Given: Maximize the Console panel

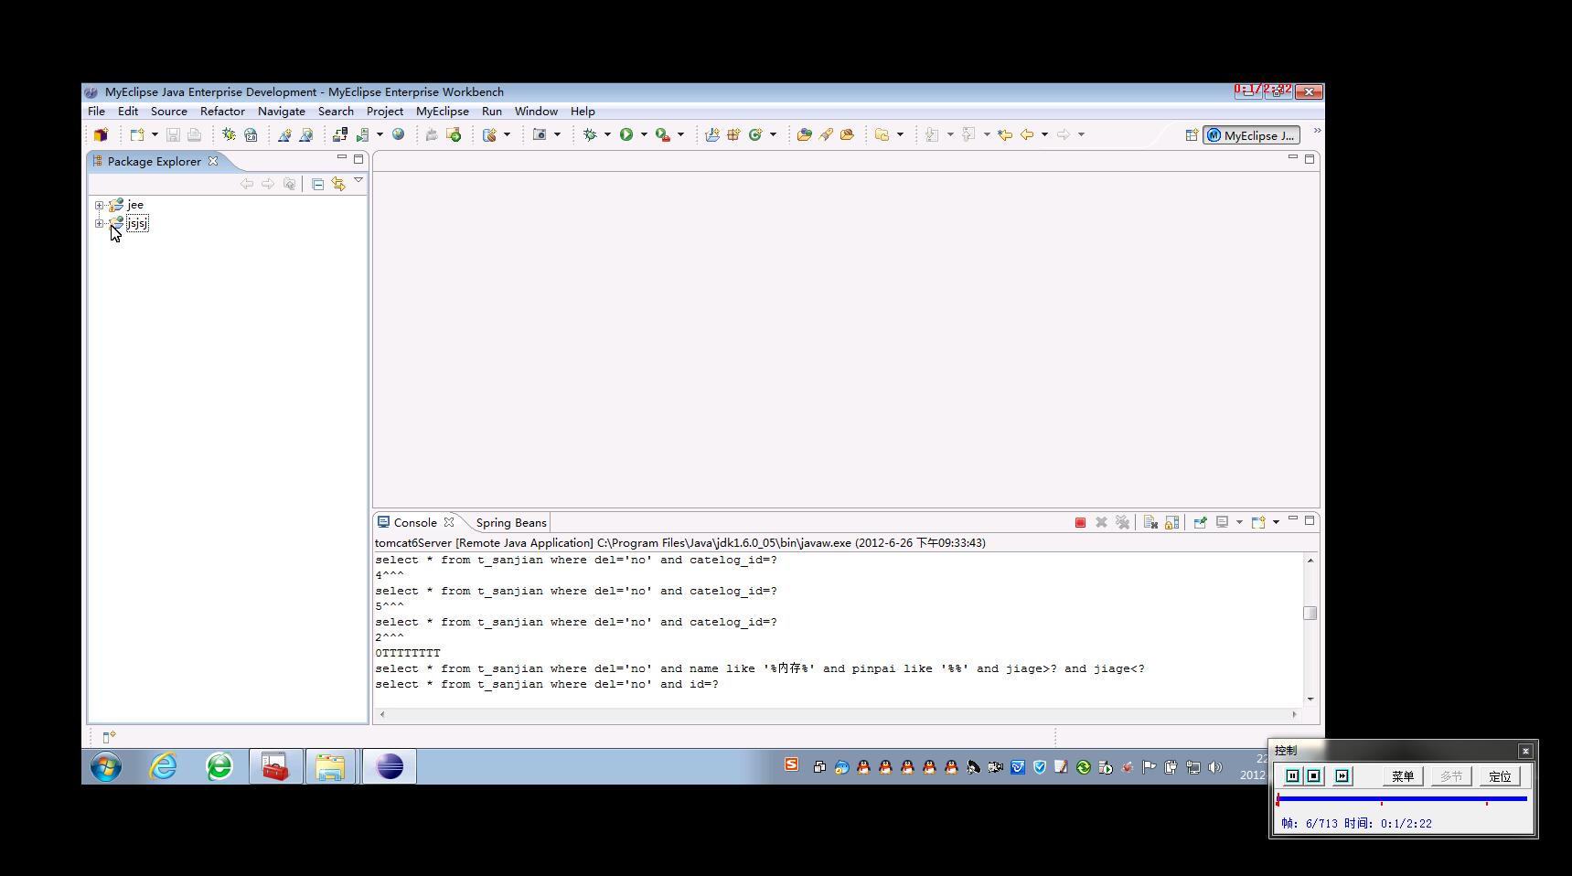Looking at the screenshot, I should pyautogui.click(x=1310, y=520).
